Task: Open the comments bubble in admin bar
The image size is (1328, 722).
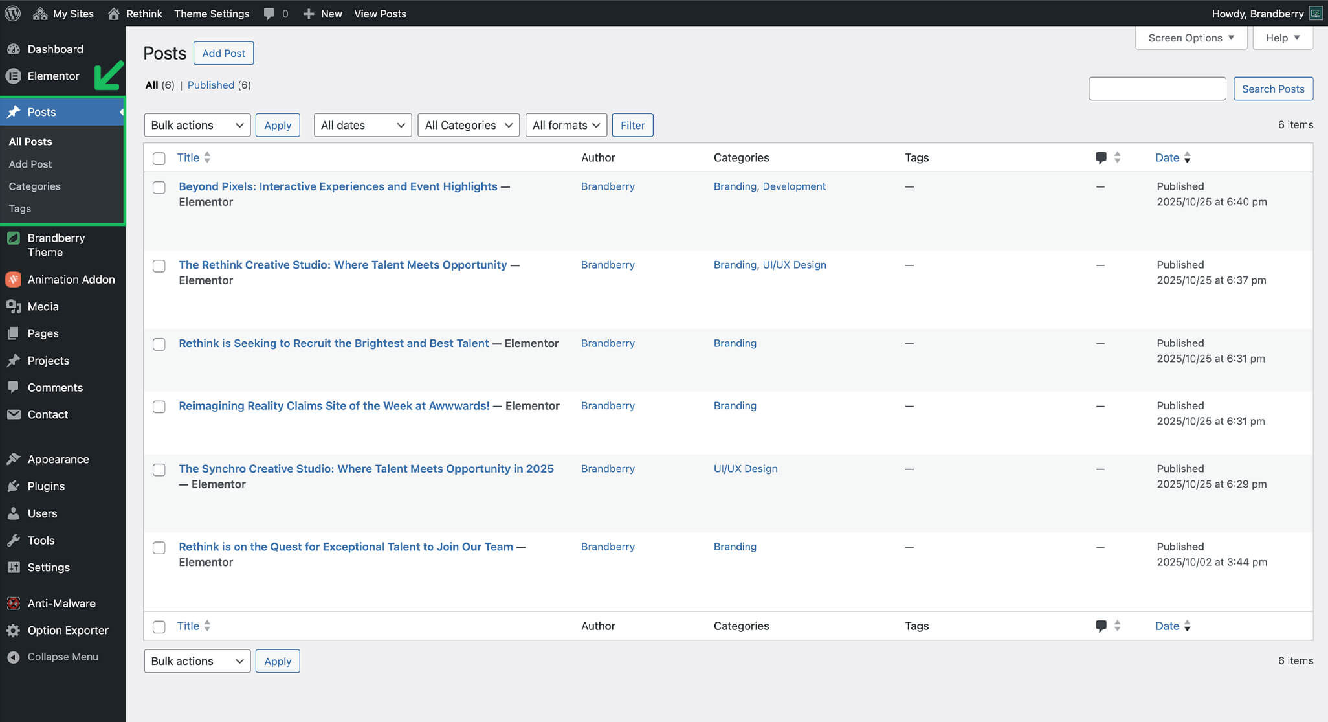Action: [269, 14]
